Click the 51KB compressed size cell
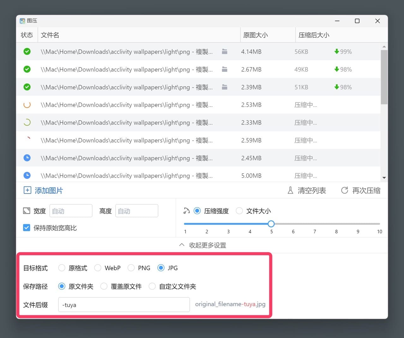The width and height of the screenshot is (404, 338). coord(301,87)
